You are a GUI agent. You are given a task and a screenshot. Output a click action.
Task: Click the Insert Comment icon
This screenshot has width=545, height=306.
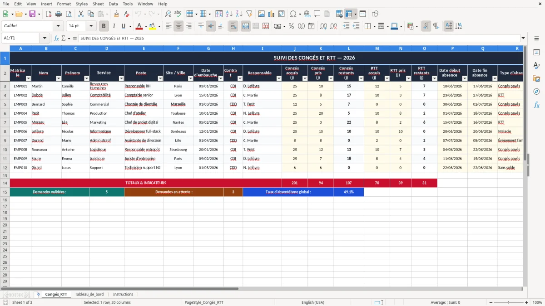click(x=317, y=14)
